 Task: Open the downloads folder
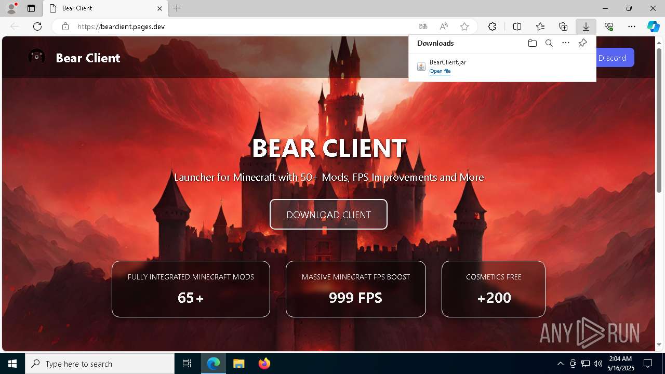533,43
